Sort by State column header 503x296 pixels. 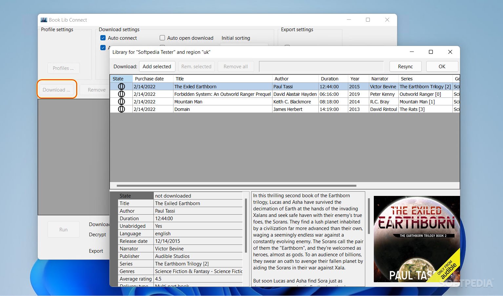tap(121, 79)
